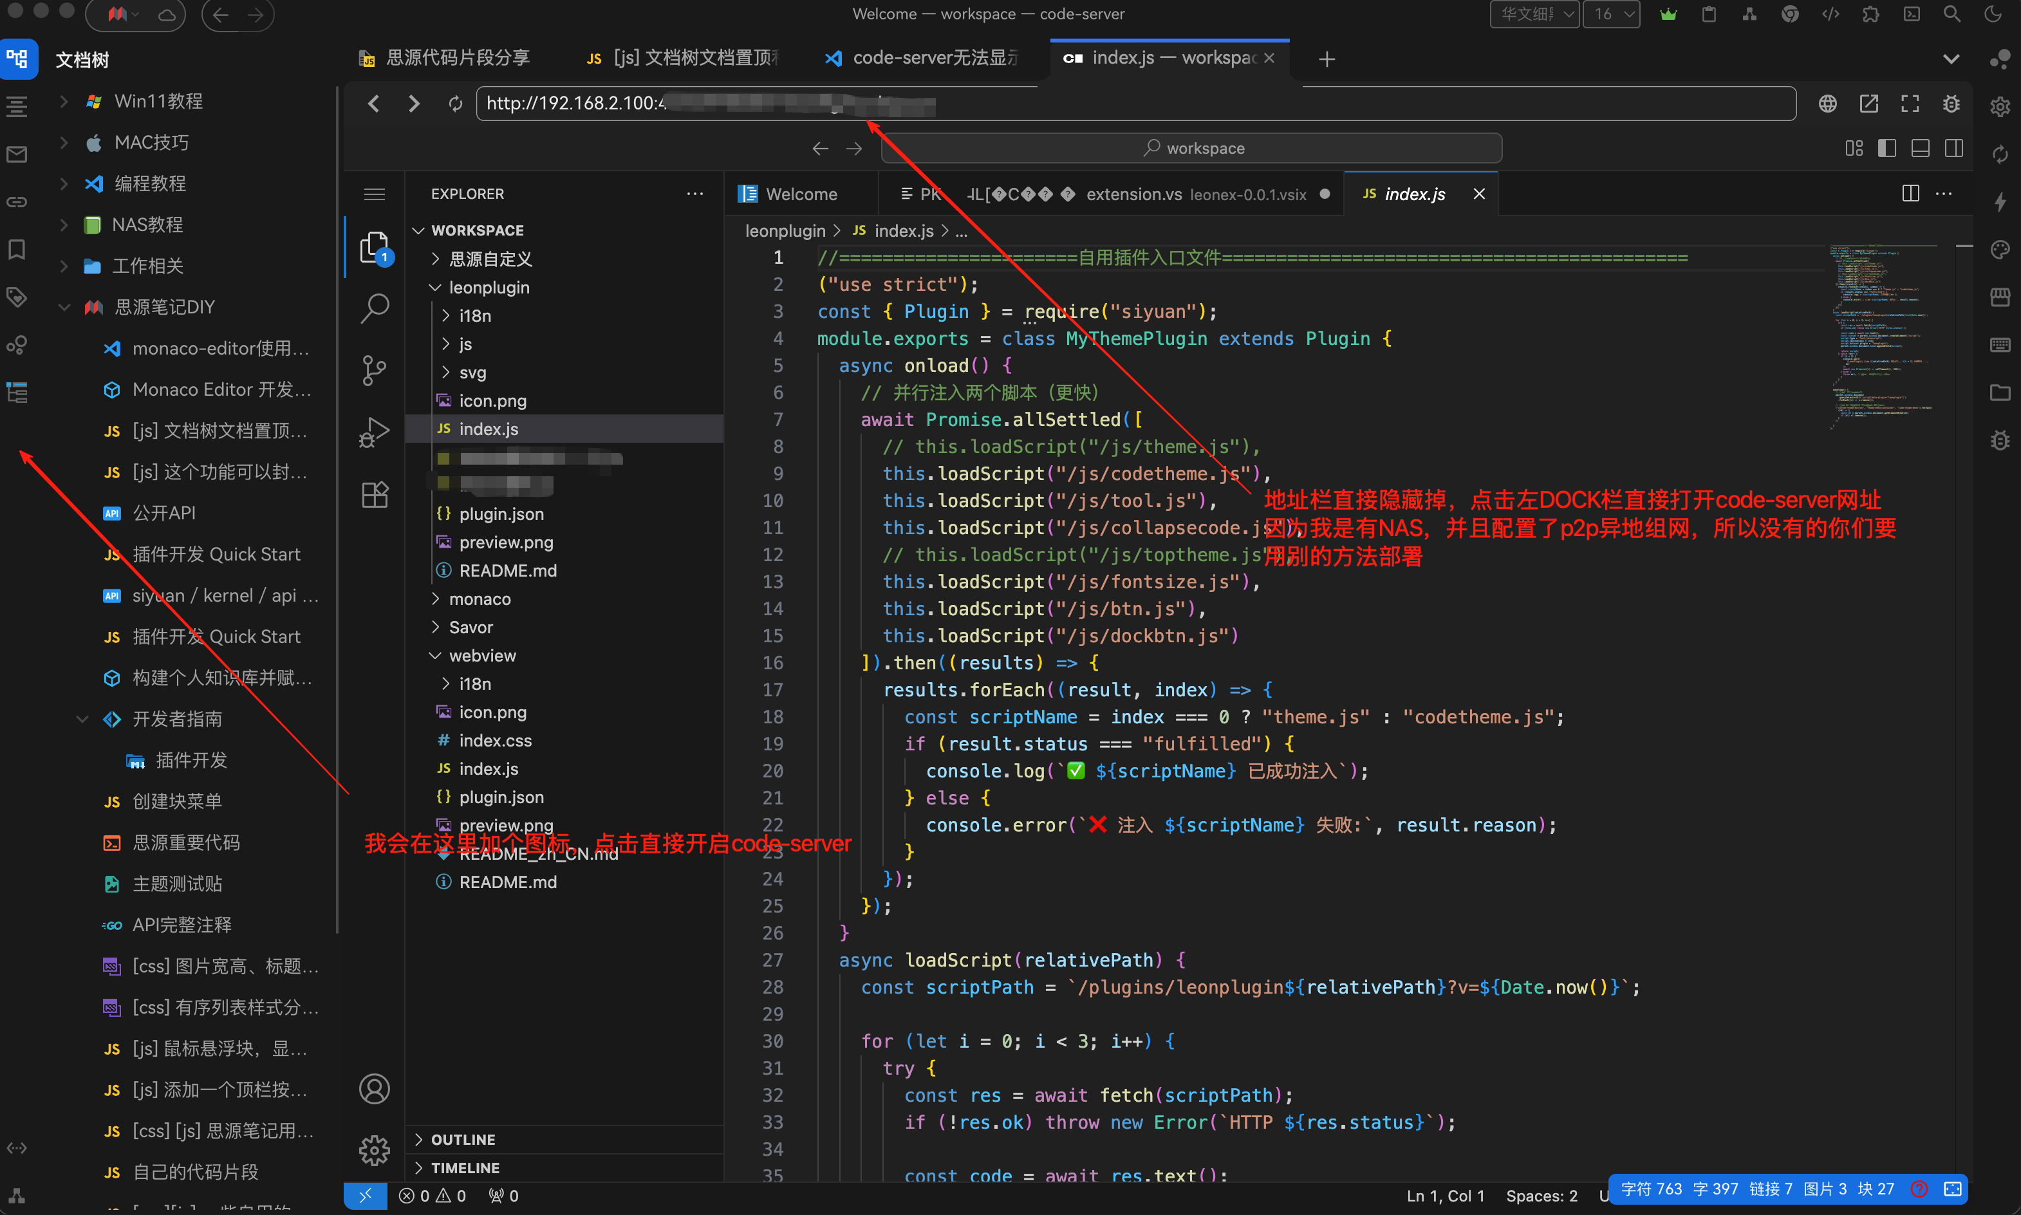Open the Extensions view in the activity bar
Viewport: 2021px width, 1215px height.
coord(374,494)
